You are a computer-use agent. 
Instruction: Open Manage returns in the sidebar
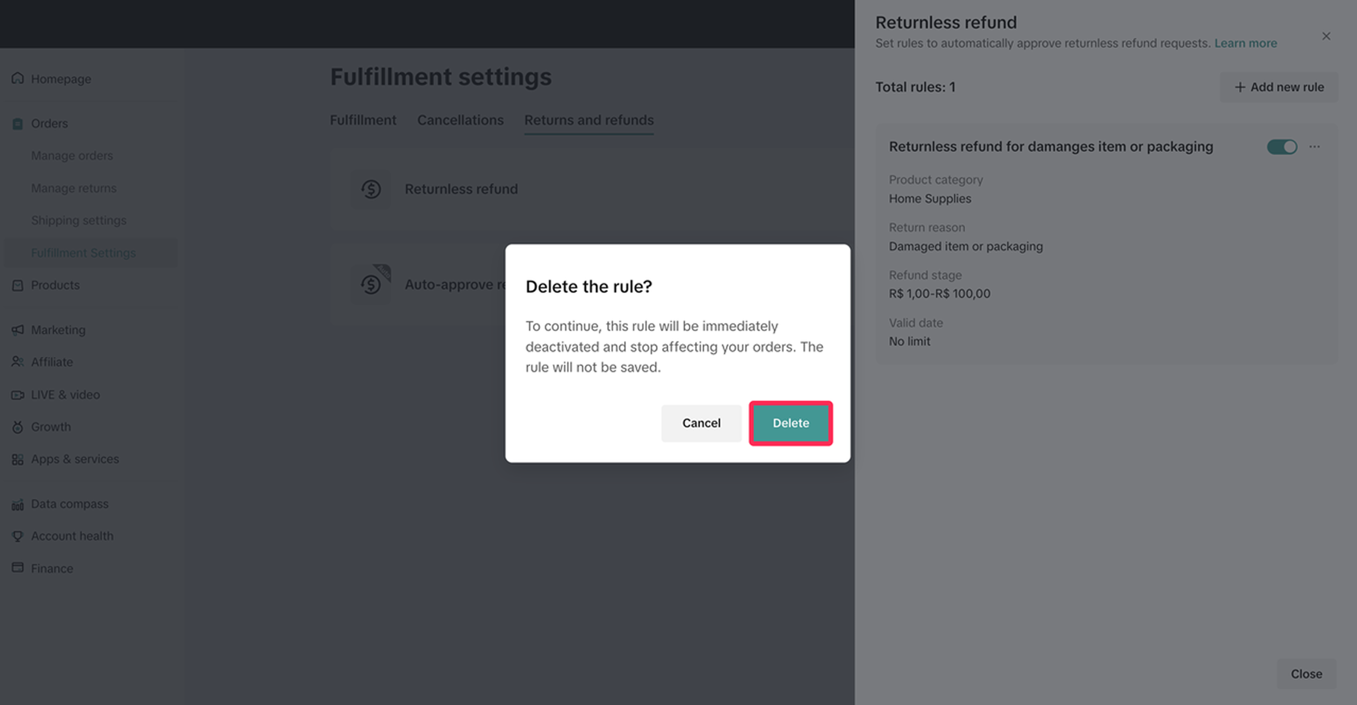(74, 188)
